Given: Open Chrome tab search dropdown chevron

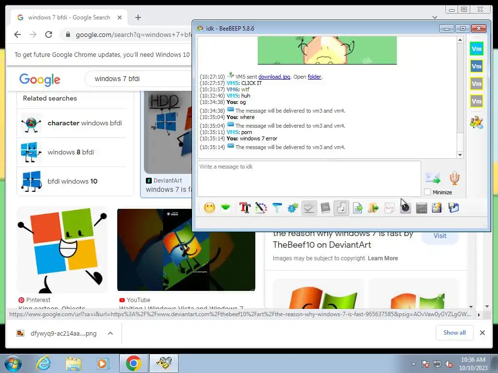Looking at the screenshot, I should coord(435,17).
